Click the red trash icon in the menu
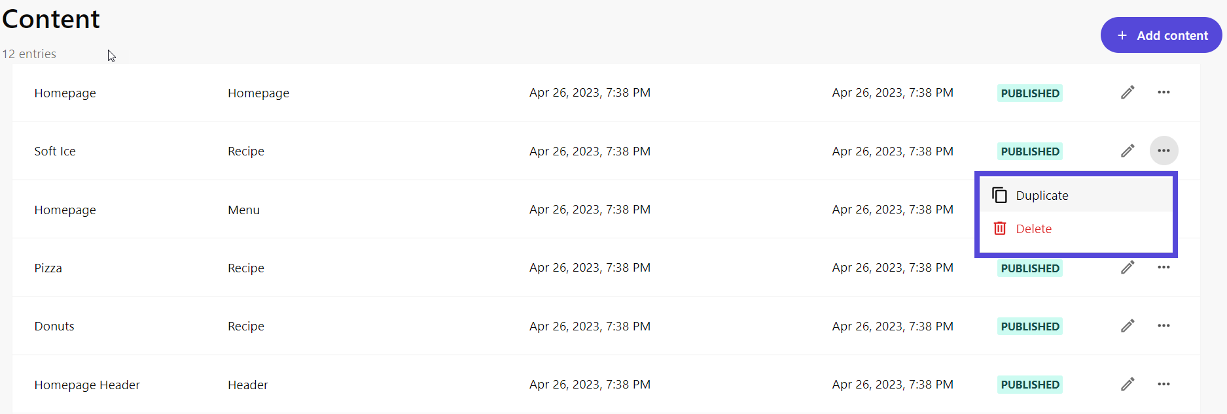Viewport: 1227px width, 414px height. tap(999, 229)
